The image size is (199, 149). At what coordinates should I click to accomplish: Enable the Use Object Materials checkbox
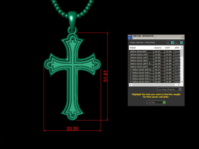180,89
